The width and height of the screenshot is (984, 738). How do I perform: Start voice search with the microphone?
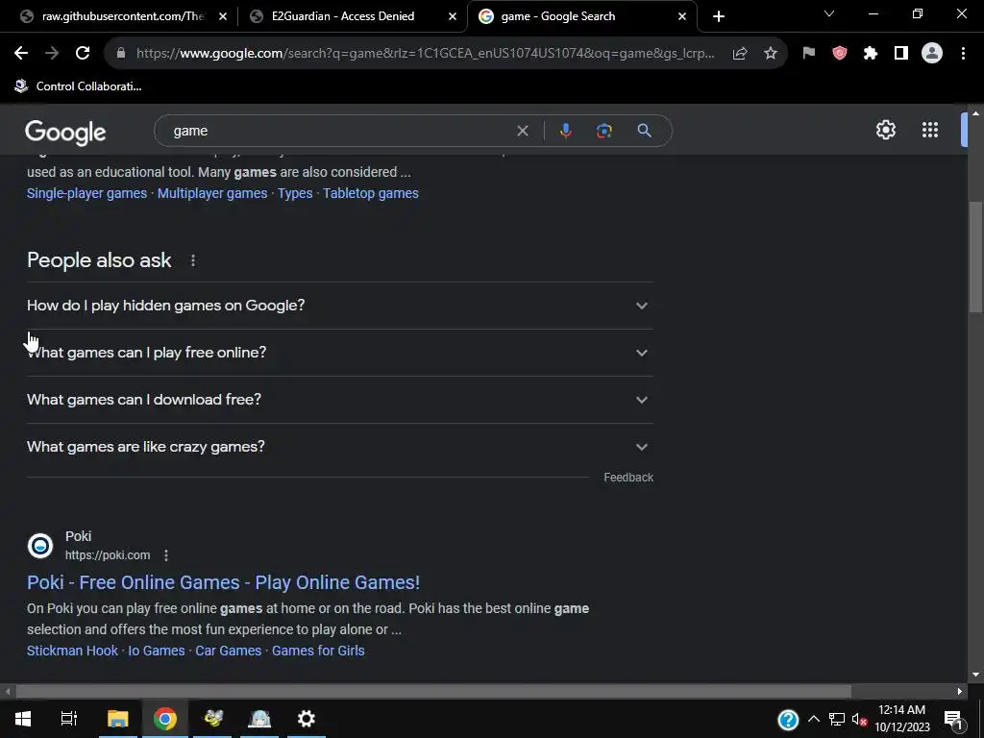565,131
